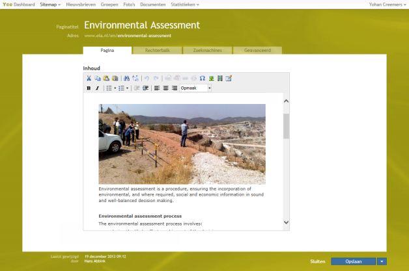The image size is (409, 271).
Task: Open Find with the binoculars icon
Action: pyautogui.click(x=127, y=79)
